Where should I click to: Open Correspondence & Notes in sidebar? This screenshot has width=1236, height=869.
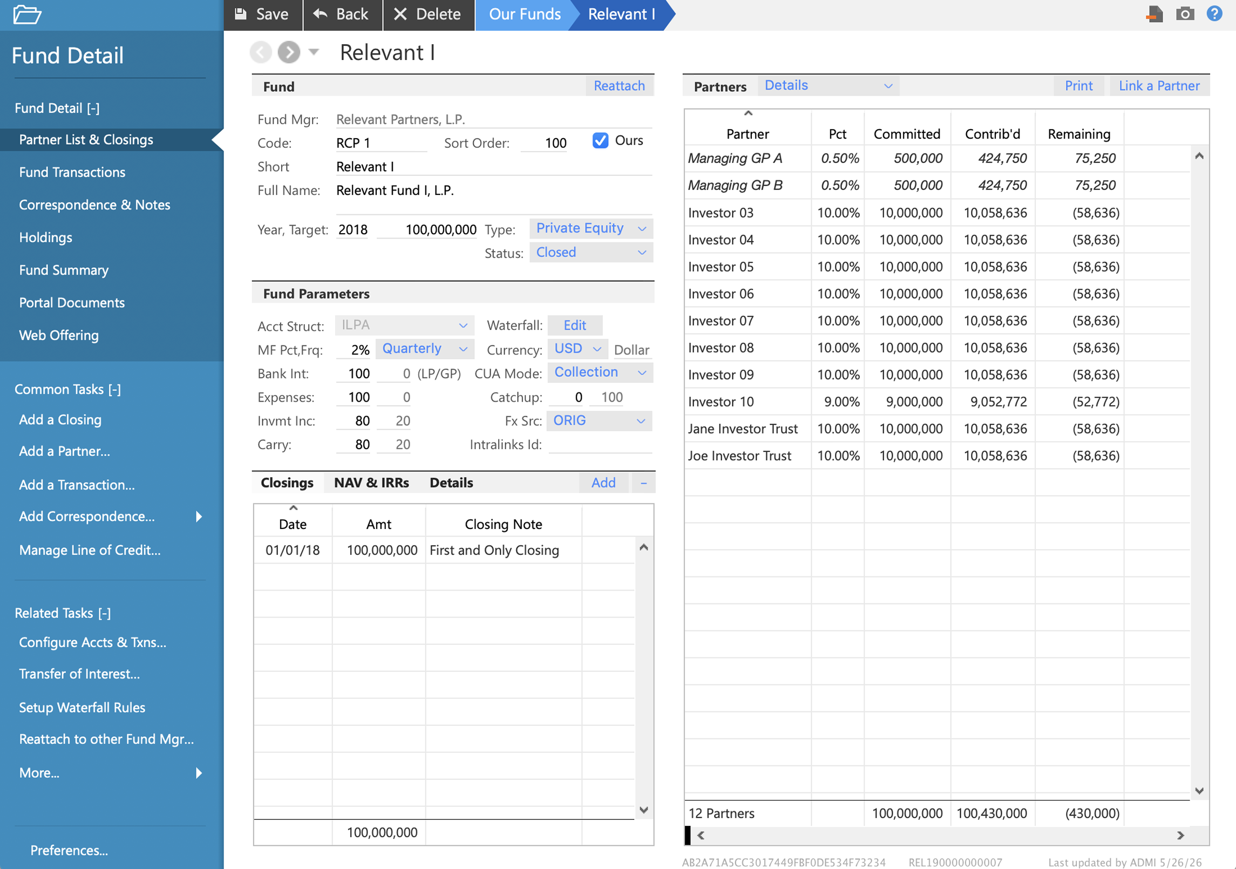tap(94, 205)
